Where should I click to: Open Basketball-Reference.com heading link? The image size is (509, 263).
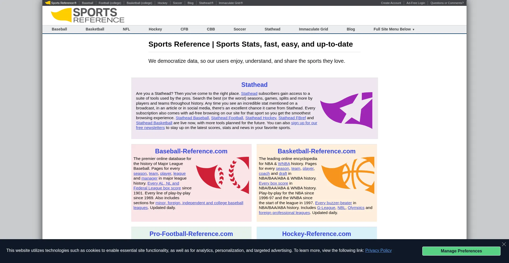point(317,151)
